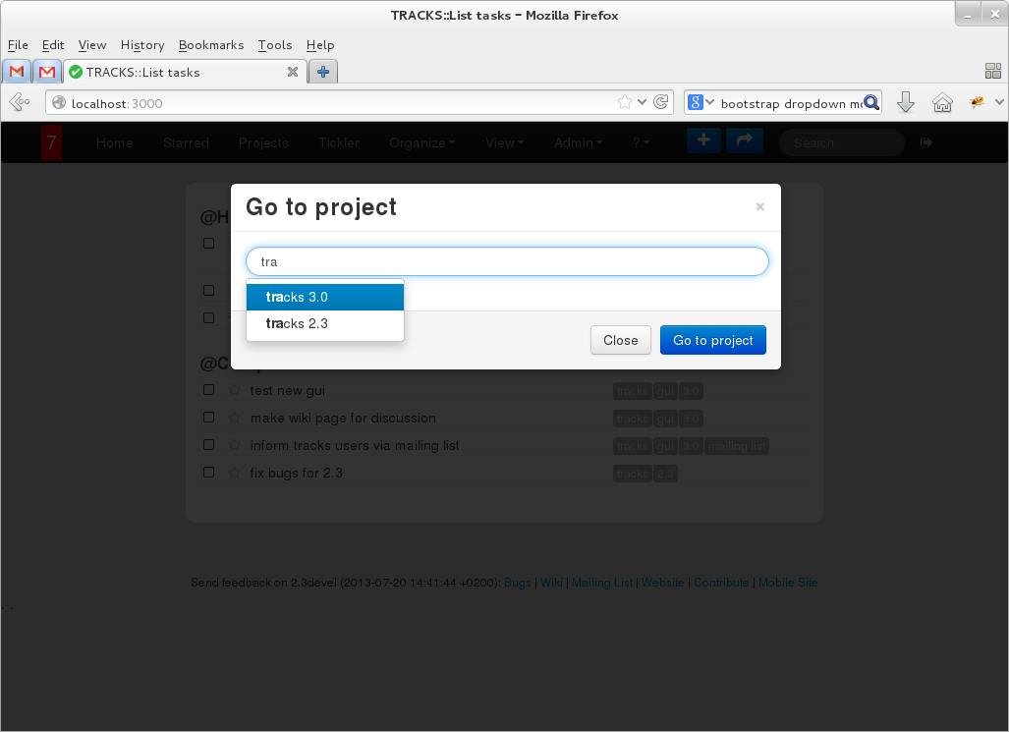1009x732 pixels.
Task: Click the blue Go to project button
Action: coord(712,340)
